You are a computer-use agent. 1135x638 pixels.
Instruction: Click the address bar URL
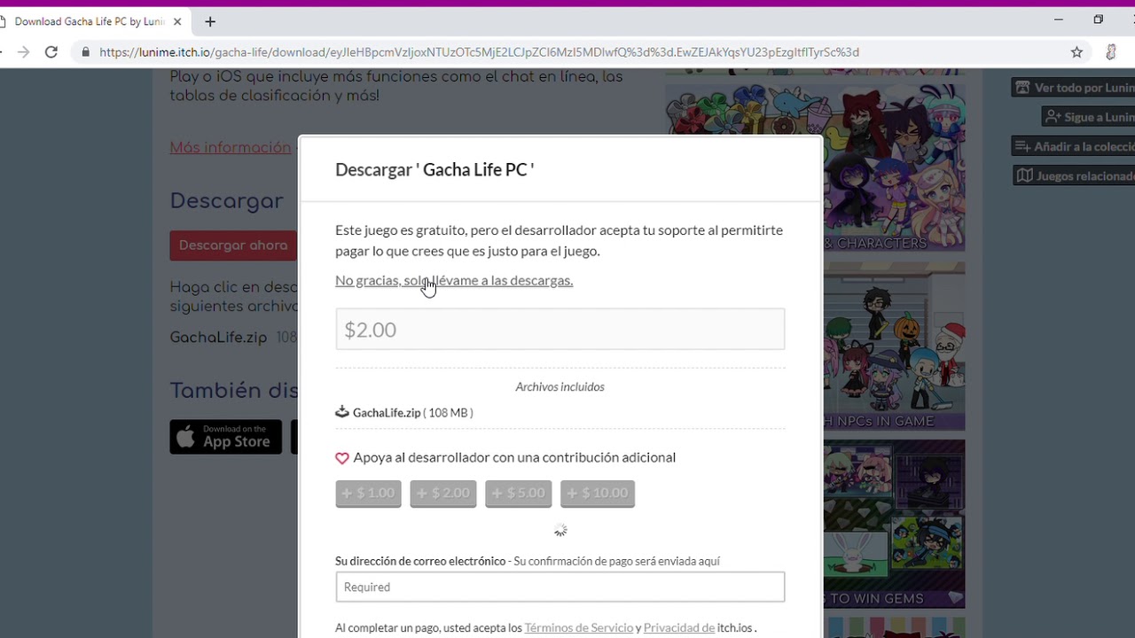tap(479, 52)
